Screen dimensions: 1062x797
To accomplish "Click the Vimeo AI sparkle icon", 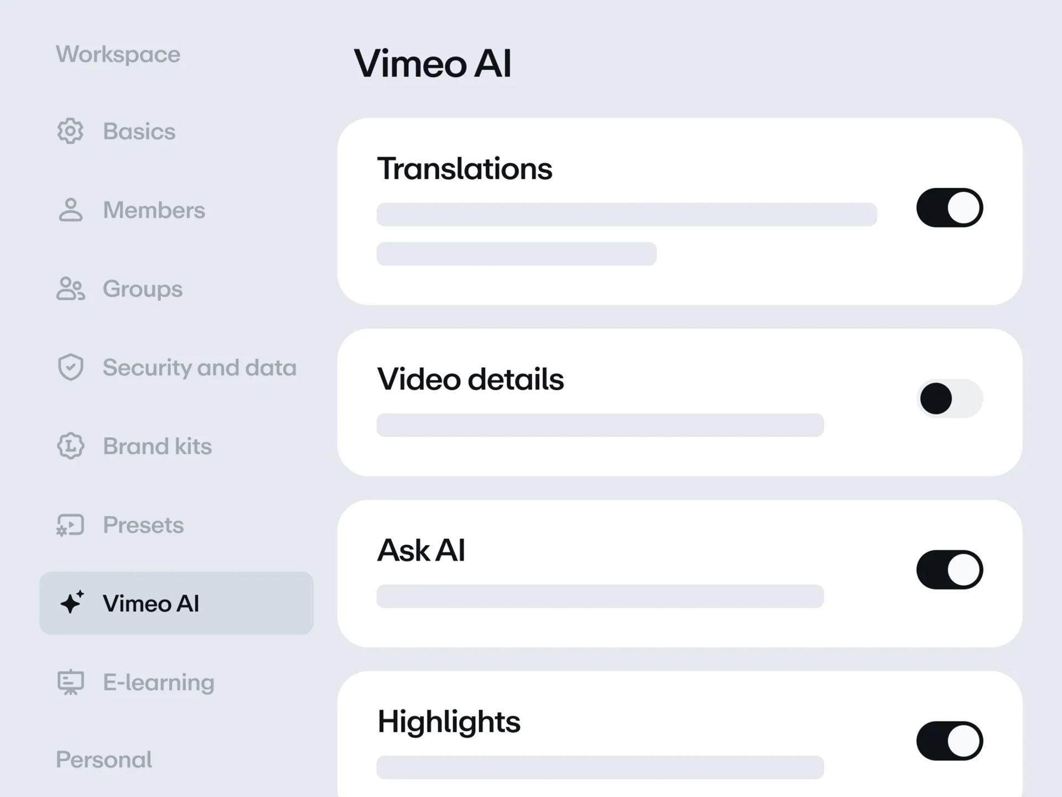I will click(72, 603).
